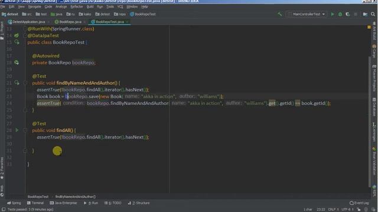Image resolution: width=378 pixels, height=212 pixels.
Task: Collapse the annotations fold marker at line 13
Action: point(25,29)
